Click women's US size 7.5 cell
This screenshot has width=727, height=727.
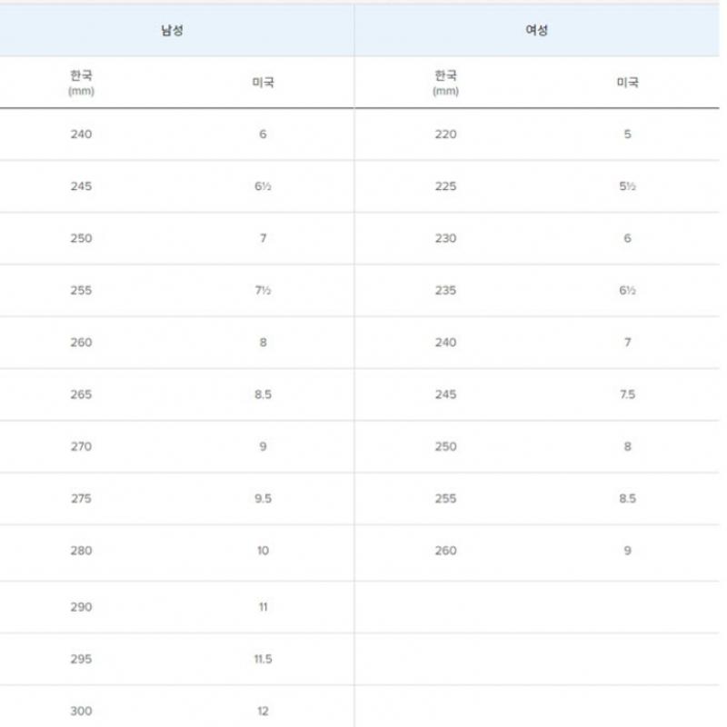pyautogui.click(x=627, y=394)
